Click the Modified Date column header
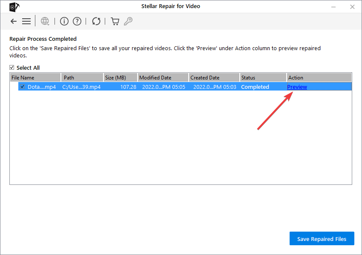Screen dimensions: 362x255 [x=163, y=78]
